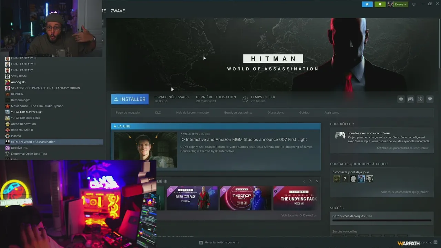Open the Boutique des points tab

(x=238, y=113)
